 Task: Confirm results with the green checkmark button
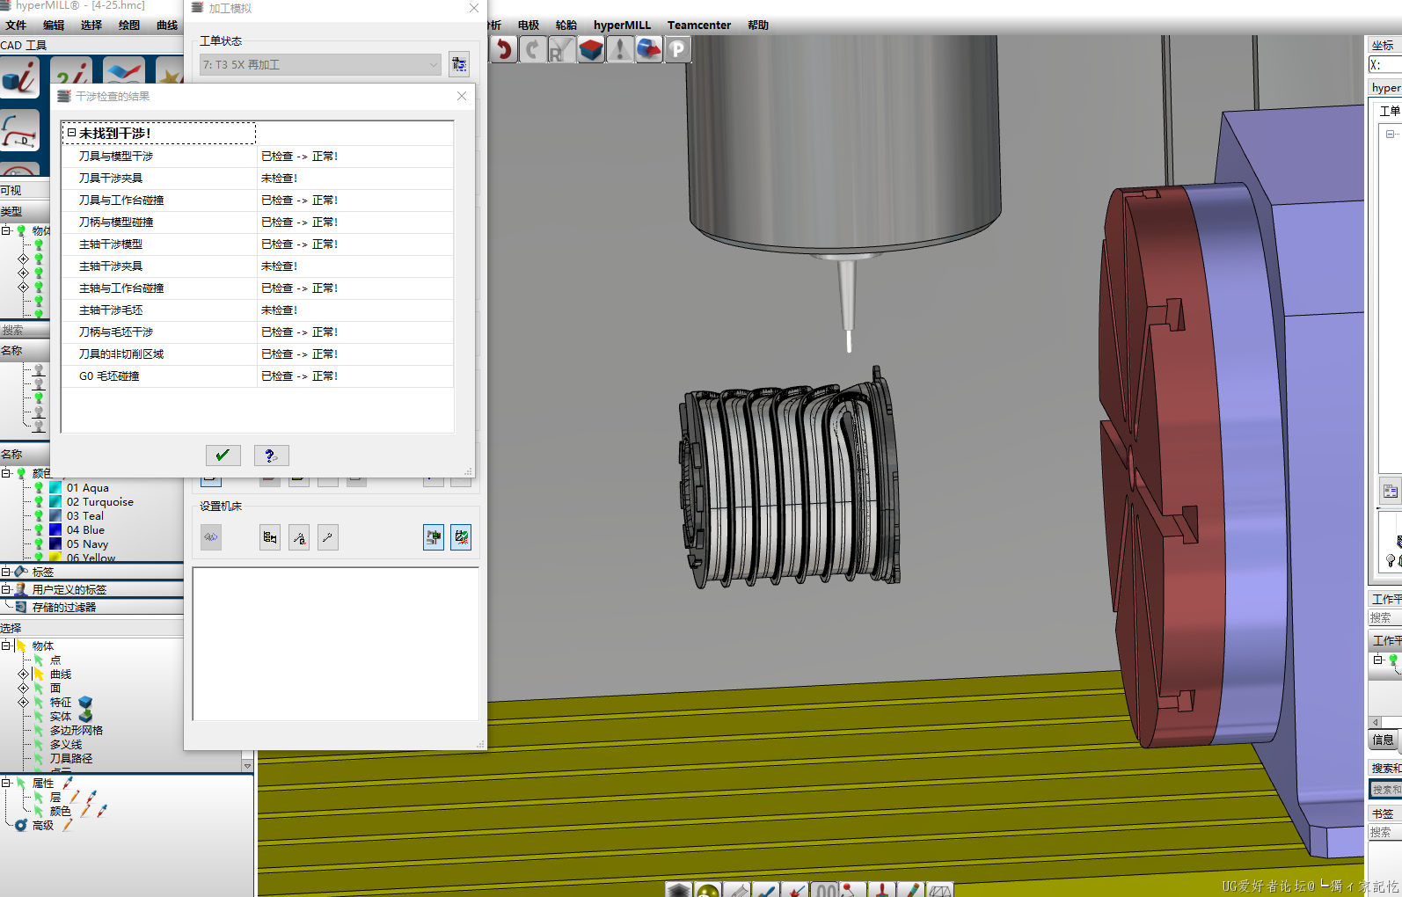coord(223,456)
